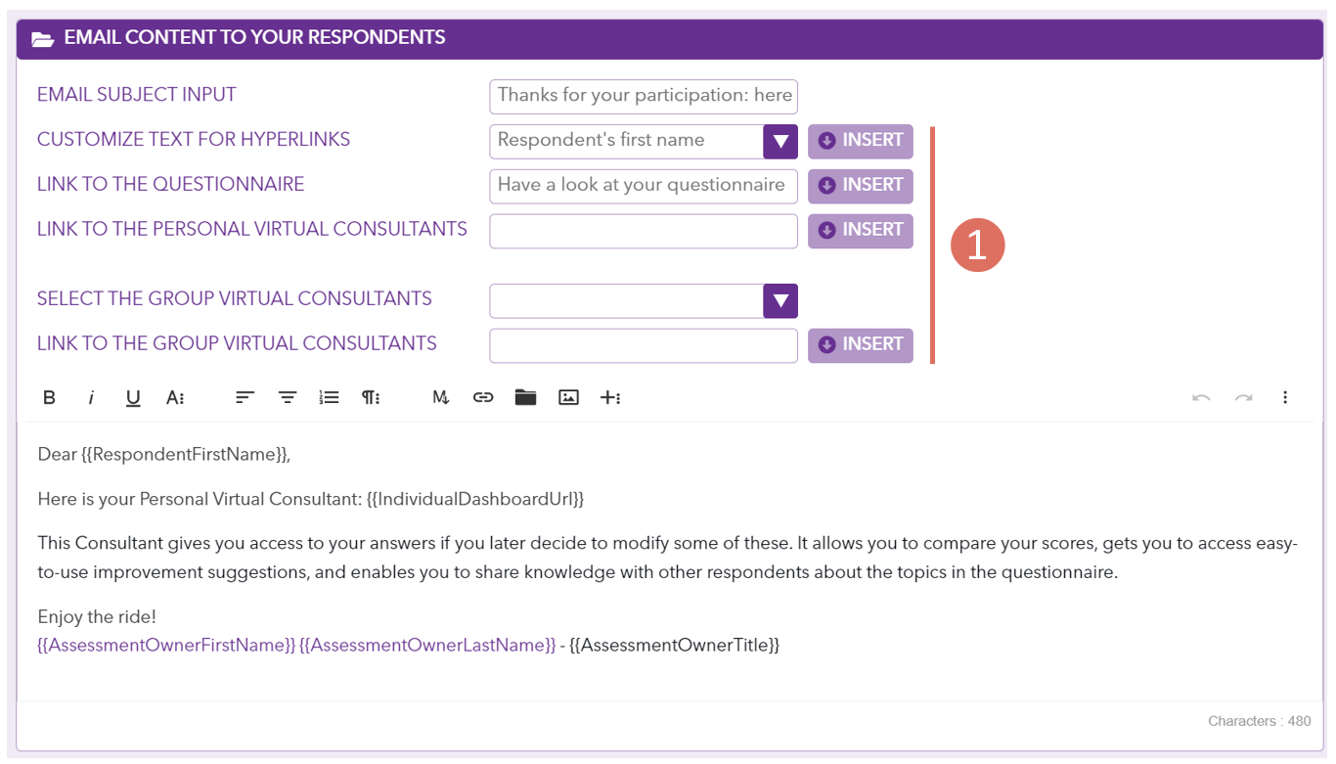Screen dimensions: 1336x764
Task: Select the align left icon
Action: pyautogui.click(x=245, y=397)
